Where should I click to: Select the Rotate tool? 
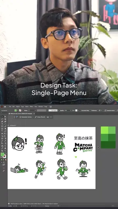click(x=2, y=131)
